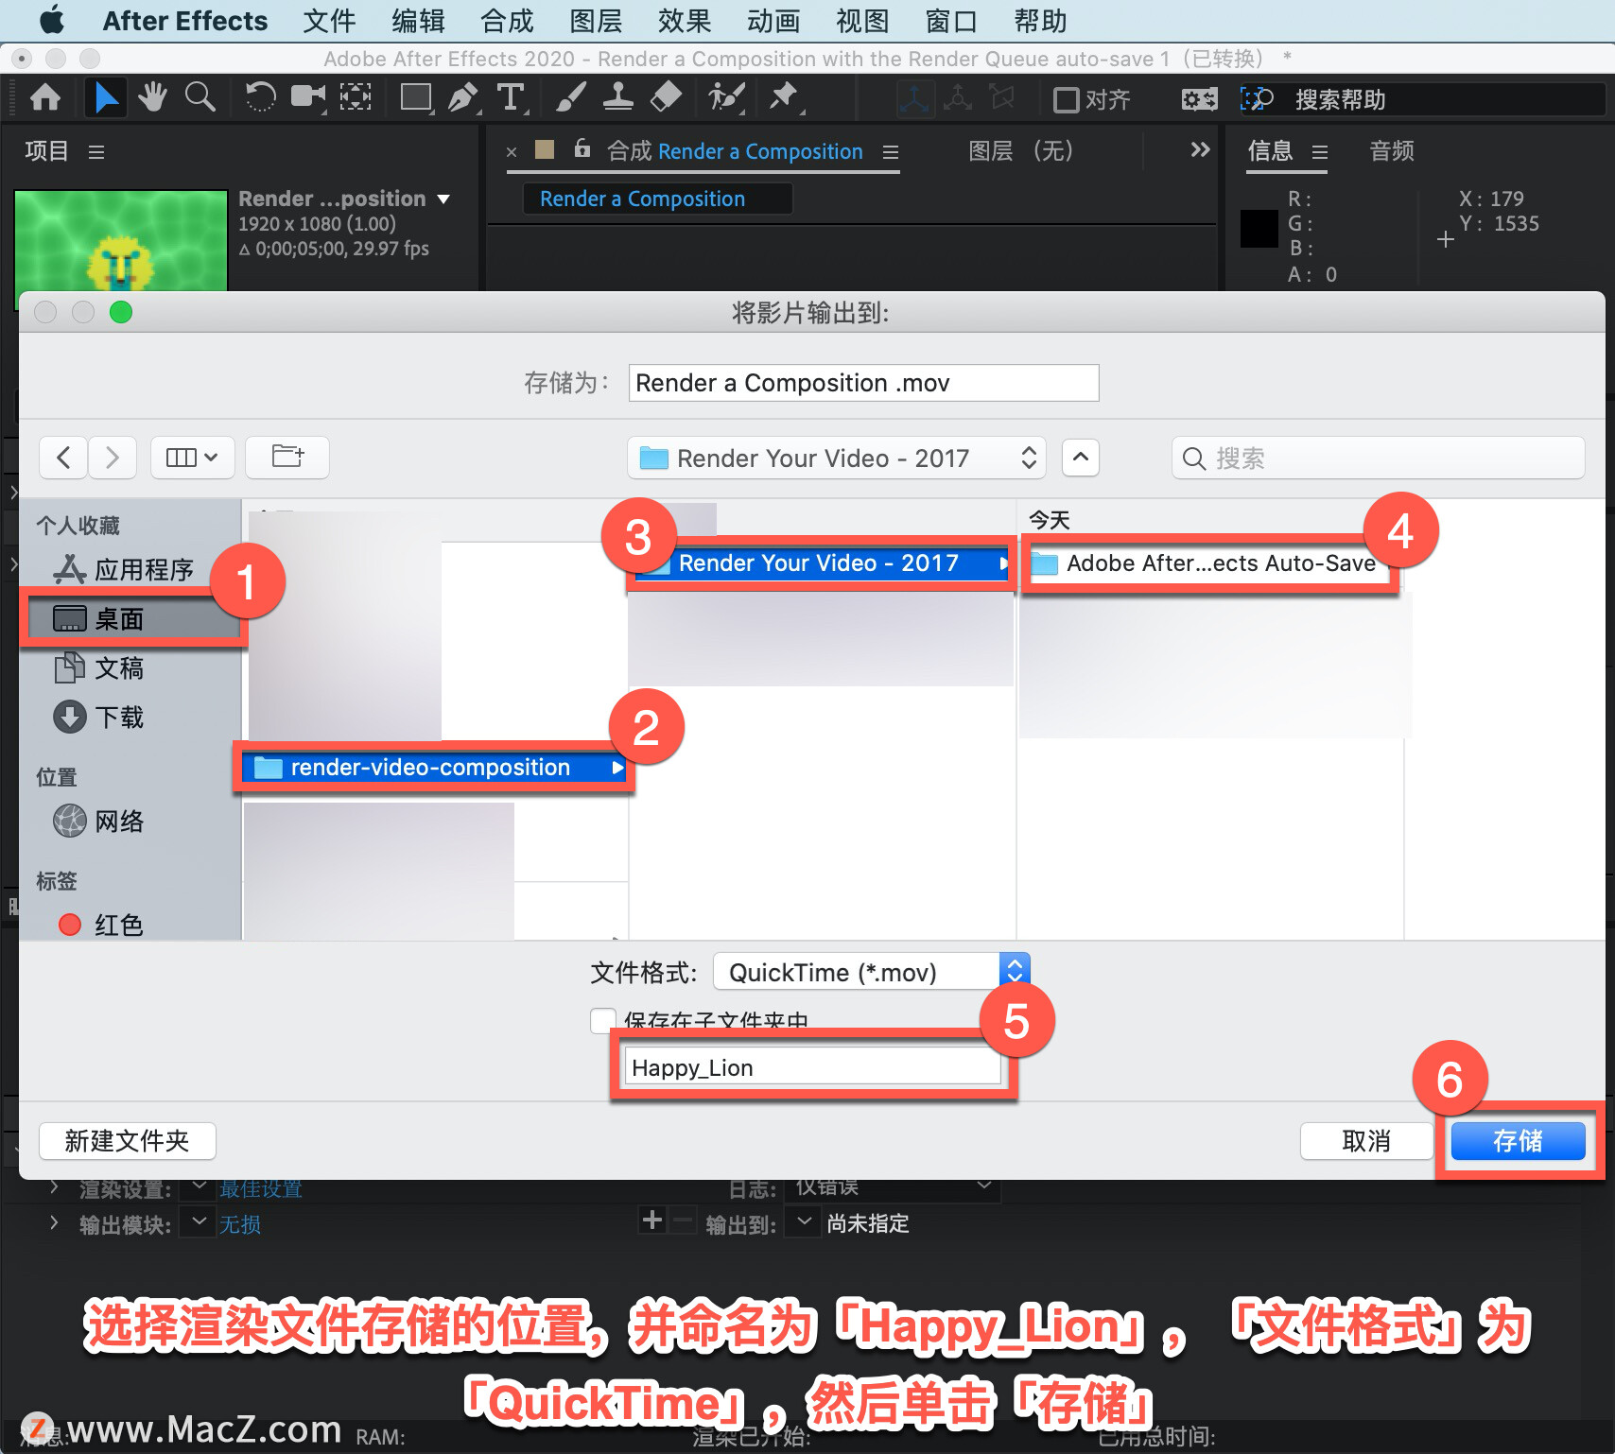1615x1454 pixels.
Task: Click the composition tab label color swatch
Action: pos(545,149)
